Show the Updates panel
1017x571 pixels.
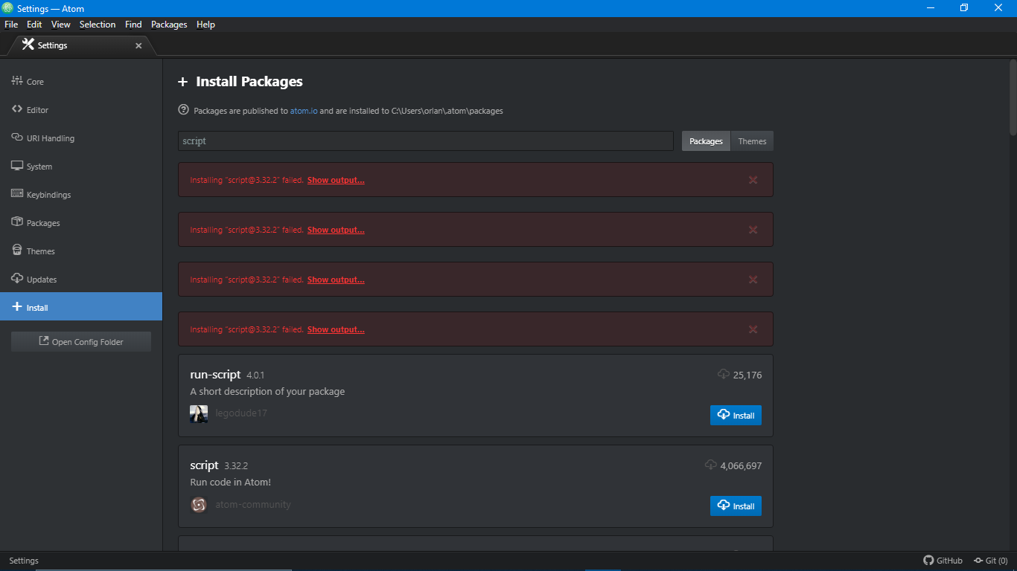pyautogui.click(x=81, y=280)
